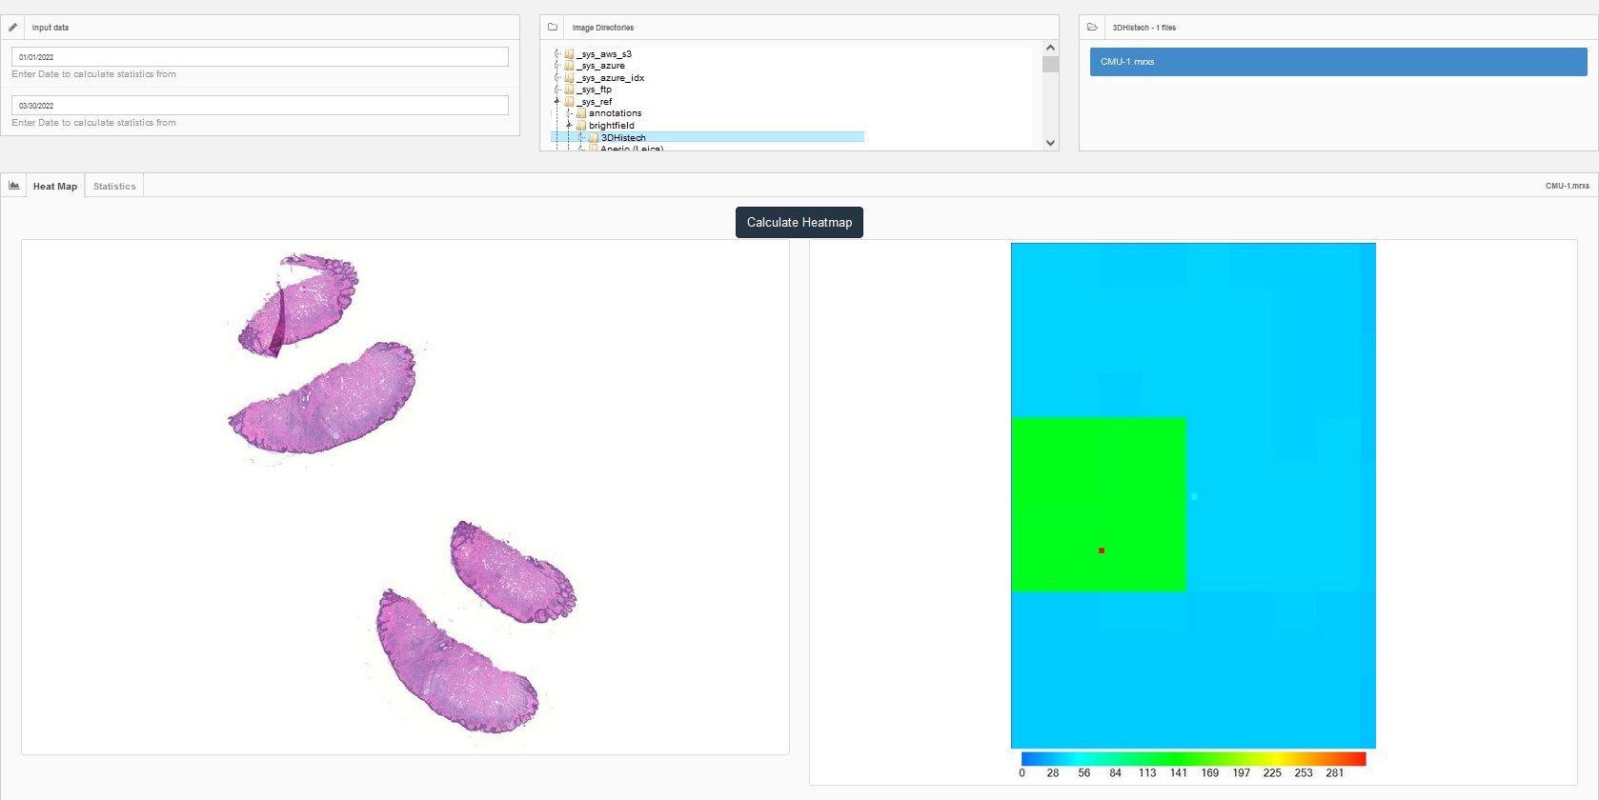Image resolution: width=1599 pixels, height=800 pixels.
Task: Expand the _sys_azure tree node
Action: (x=557, y=66)
